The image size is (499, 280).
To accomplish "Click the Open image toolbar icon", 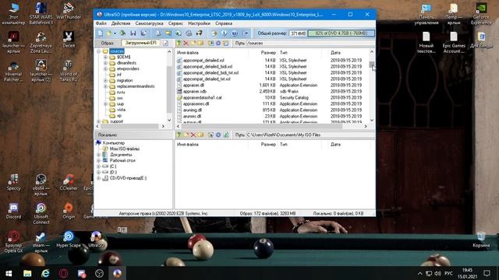I will pyautogui.click(x=109, y=33).
